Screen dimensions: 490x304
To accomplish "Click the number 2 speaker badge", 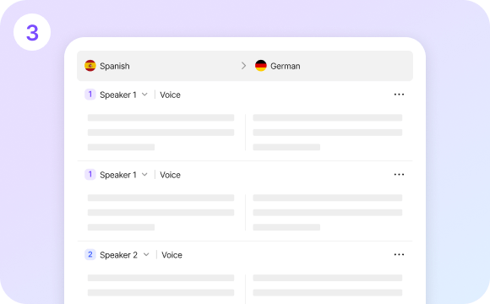I will tap(90, 255).
